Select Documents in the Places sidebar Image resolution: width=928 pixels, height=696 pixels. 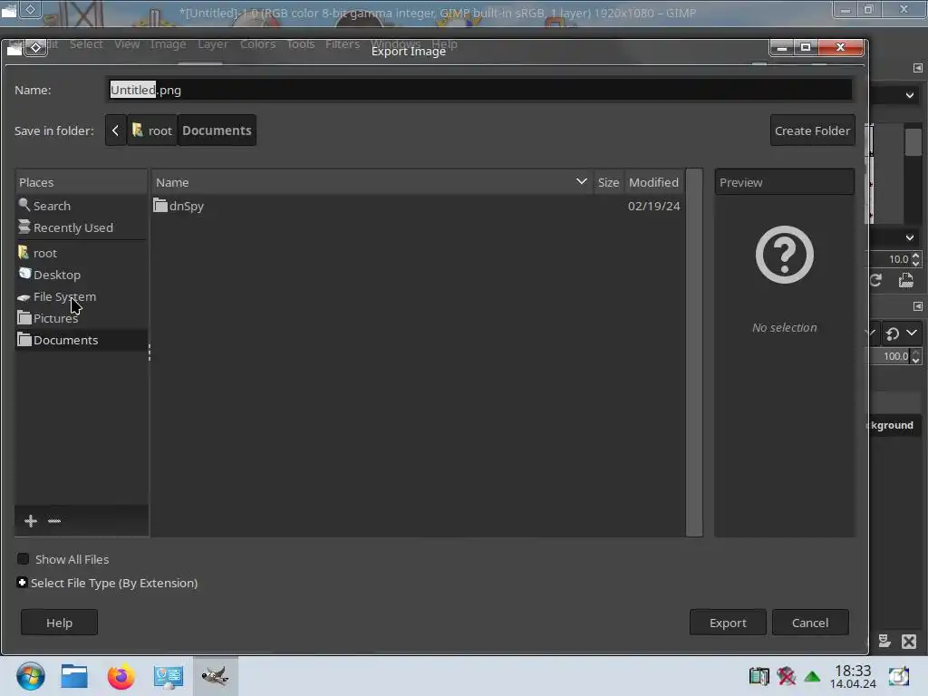[x=65, y=340]
